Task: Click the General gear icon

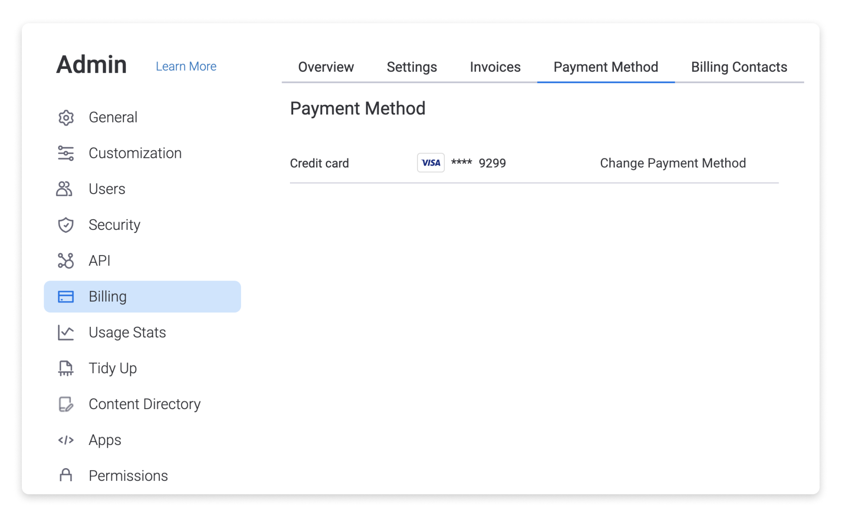Action: tap(66, 118)
